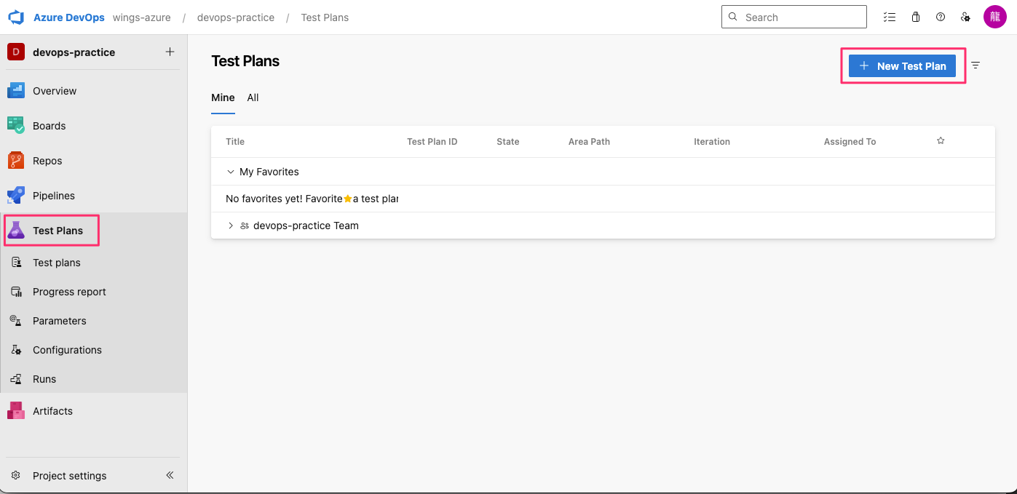Open Pipelines from the sidebar
Screen dimensions: 1017x494
53,196
